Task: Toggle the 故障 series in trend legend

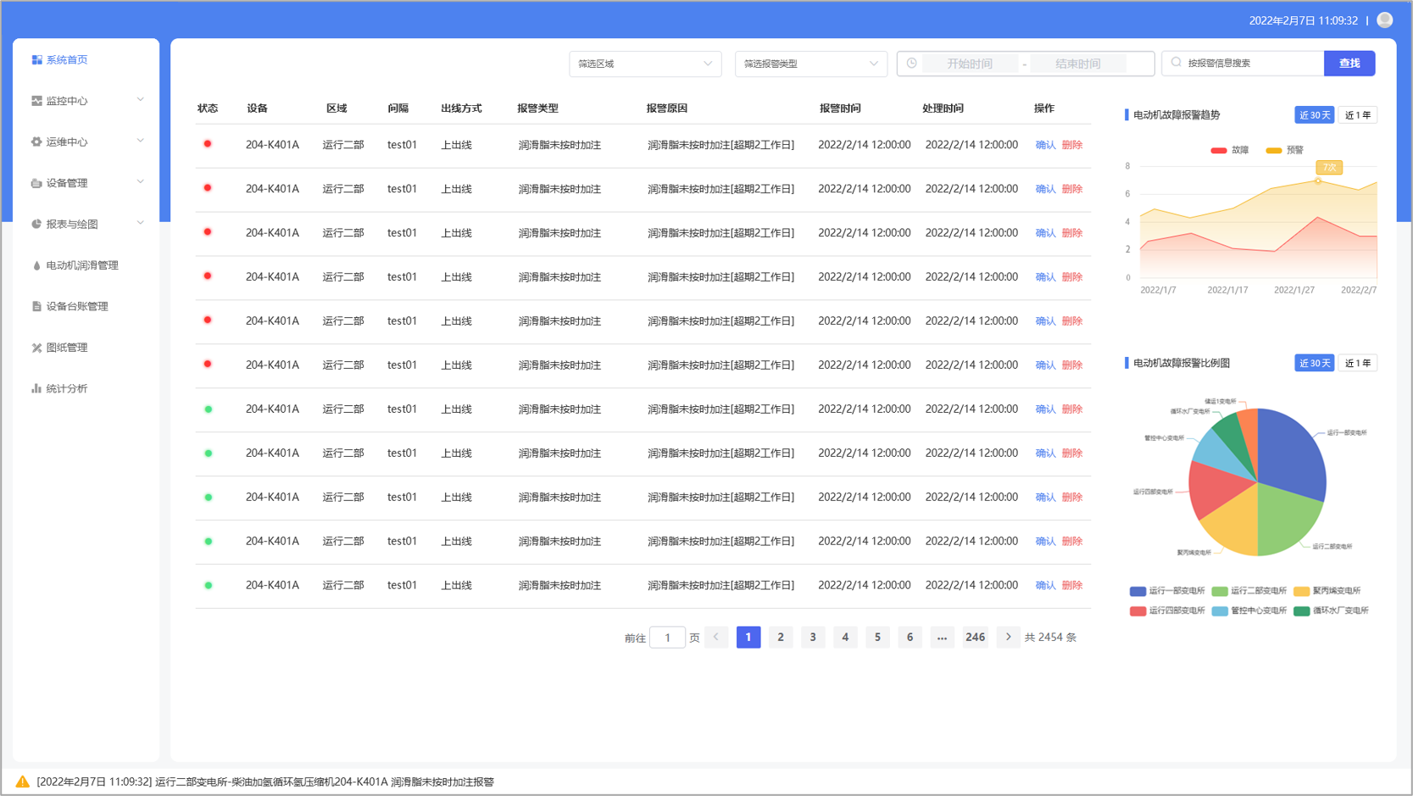Action: point(1230,150)
